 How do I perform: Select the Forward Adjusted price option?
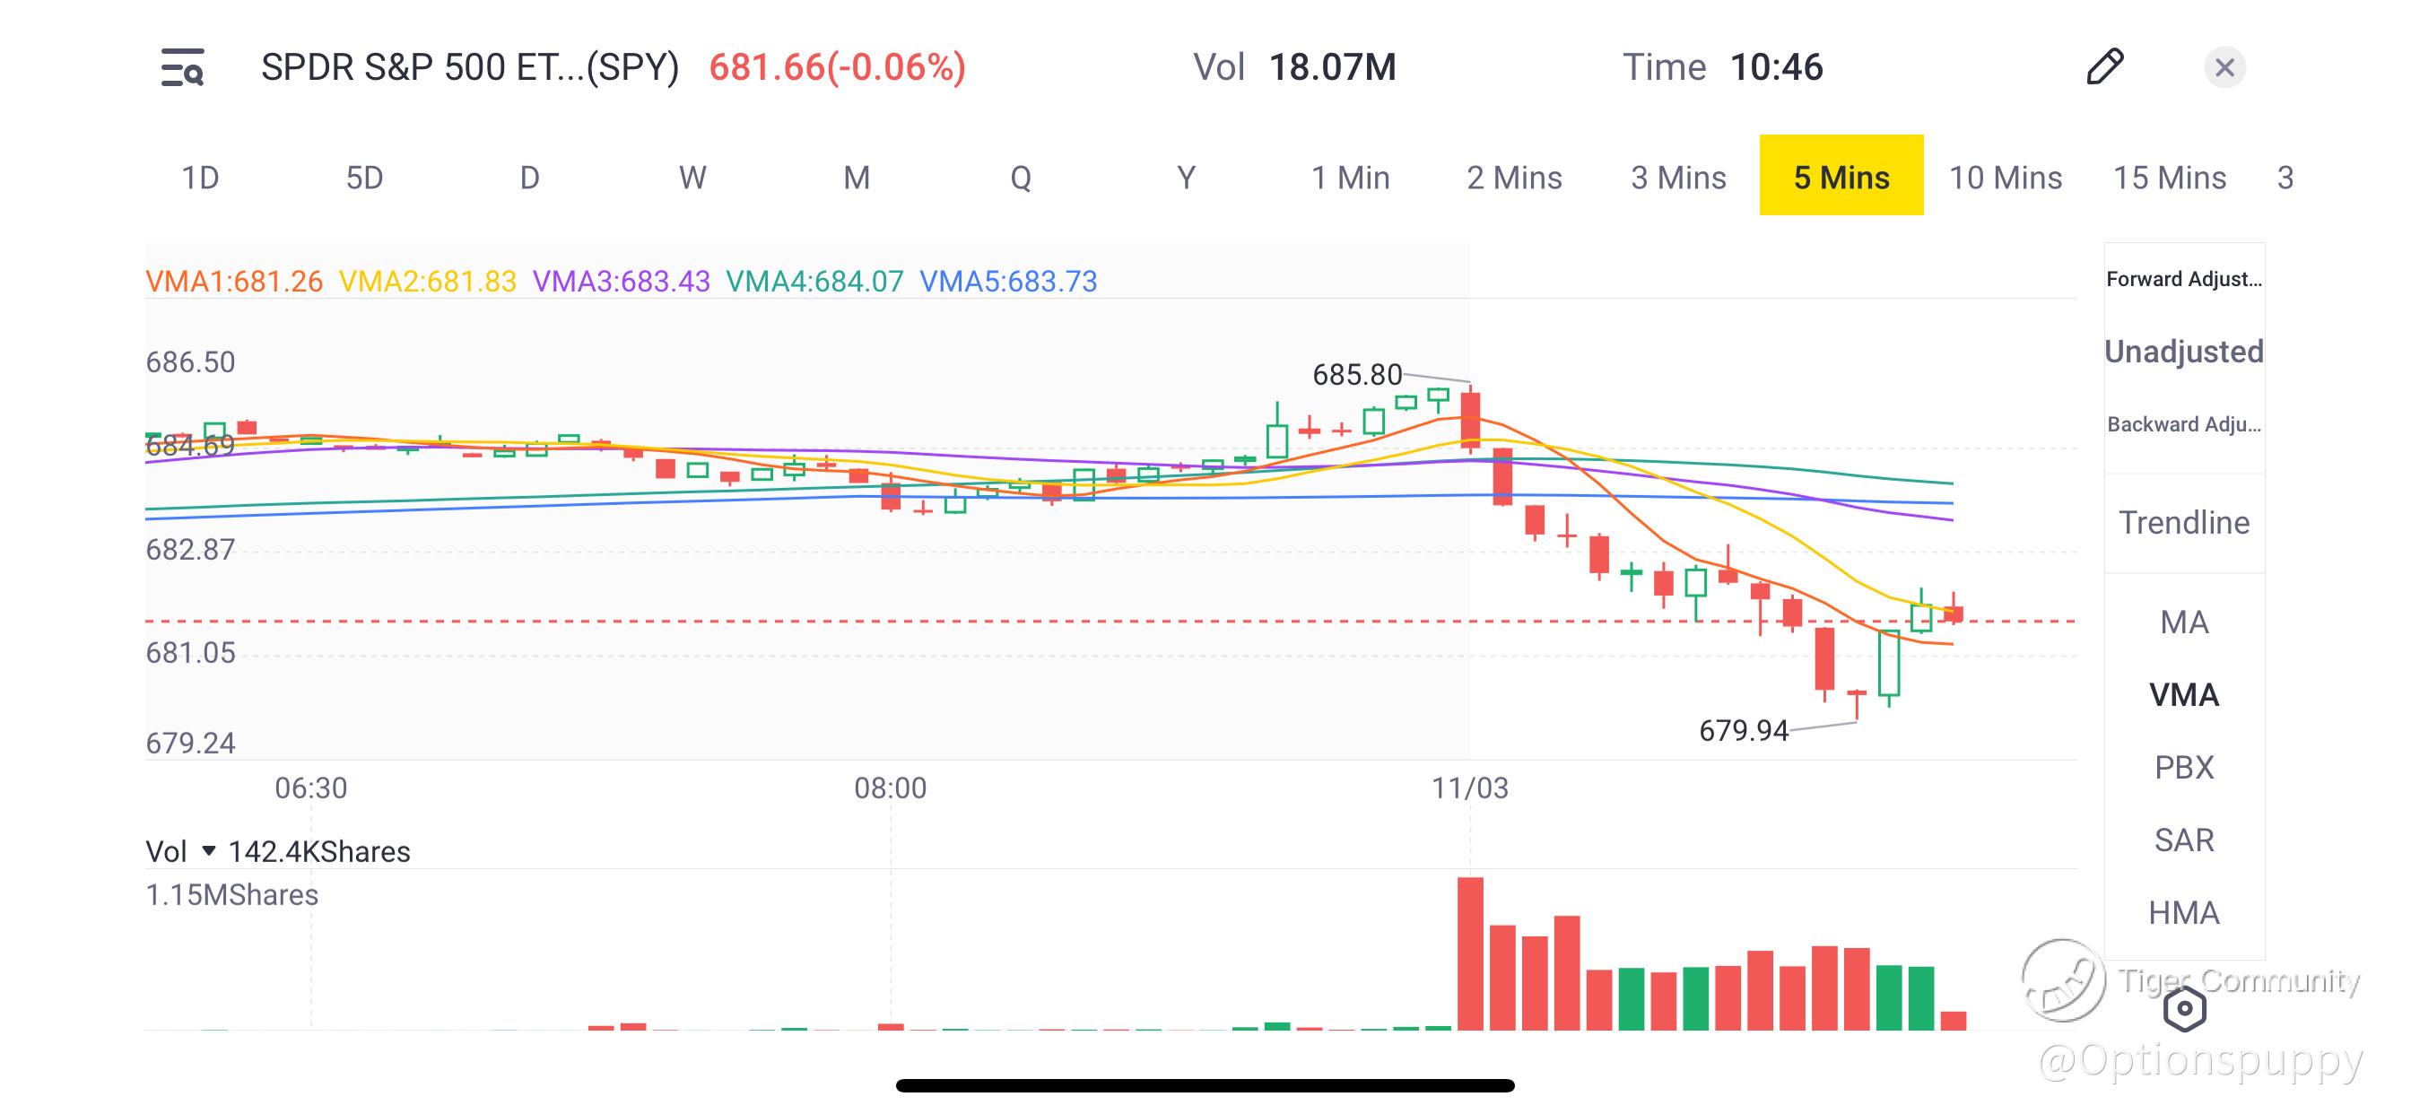pos(2183,279)
